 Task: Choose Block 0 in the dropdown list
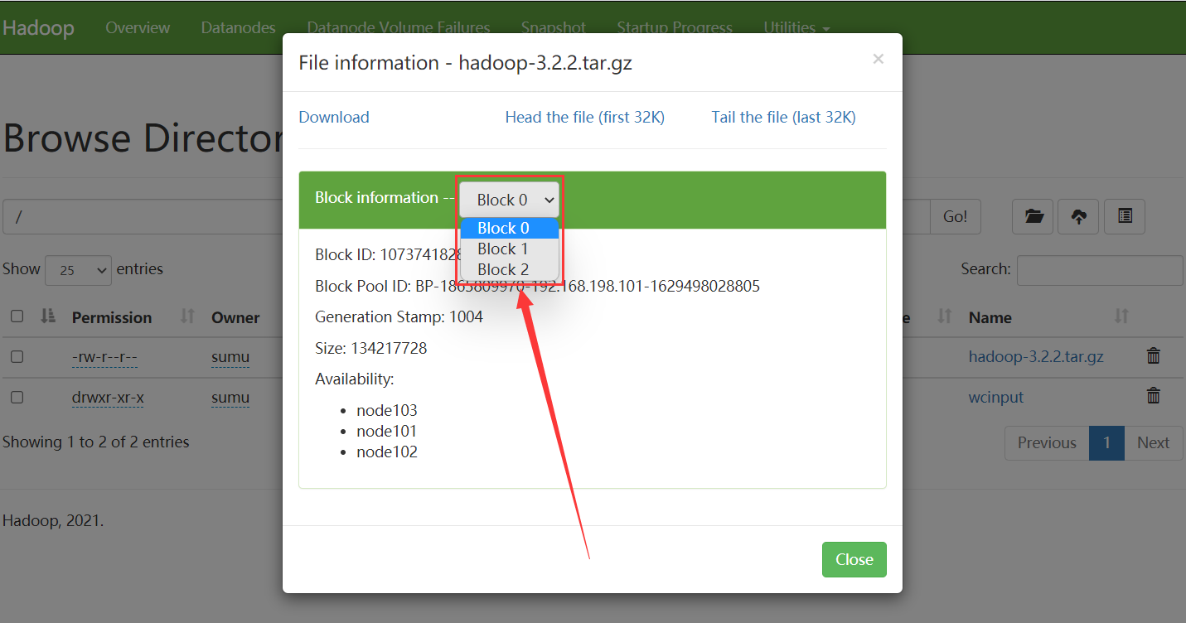tap(510, 228)
